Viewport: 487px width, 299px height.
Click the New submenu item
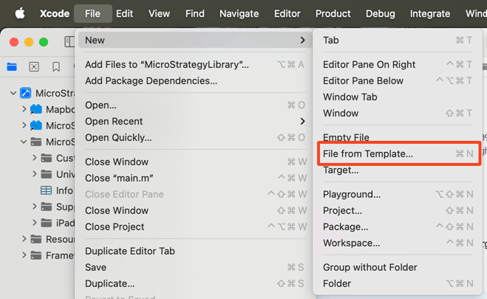point(195,40)
